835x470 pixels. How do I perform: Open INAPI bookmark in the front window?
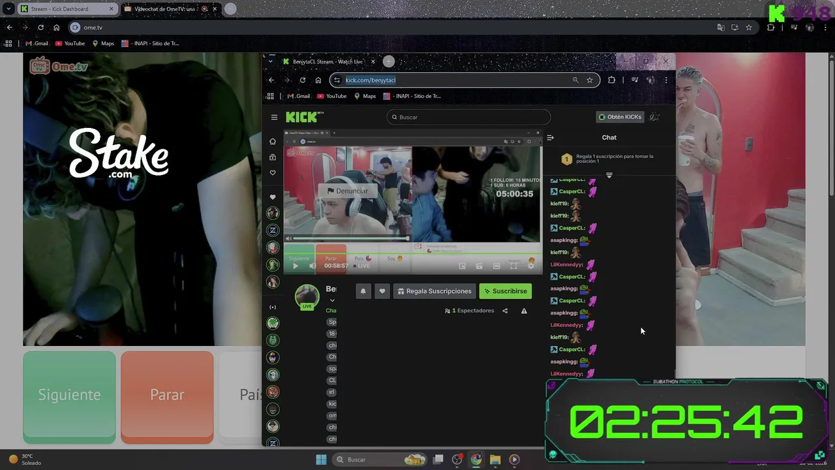(412, 96)
